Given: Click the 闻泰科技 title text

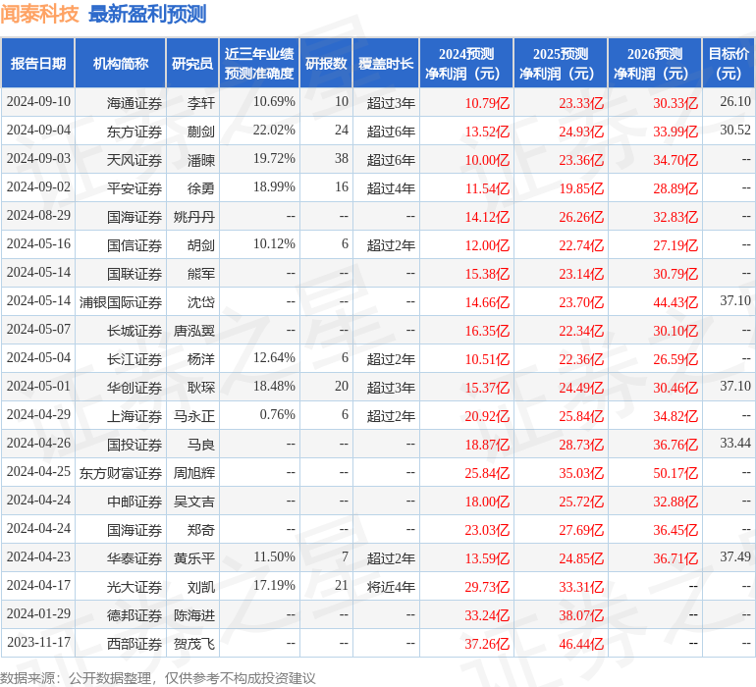Looking at the screenshot, I should (x=39, y=14).
